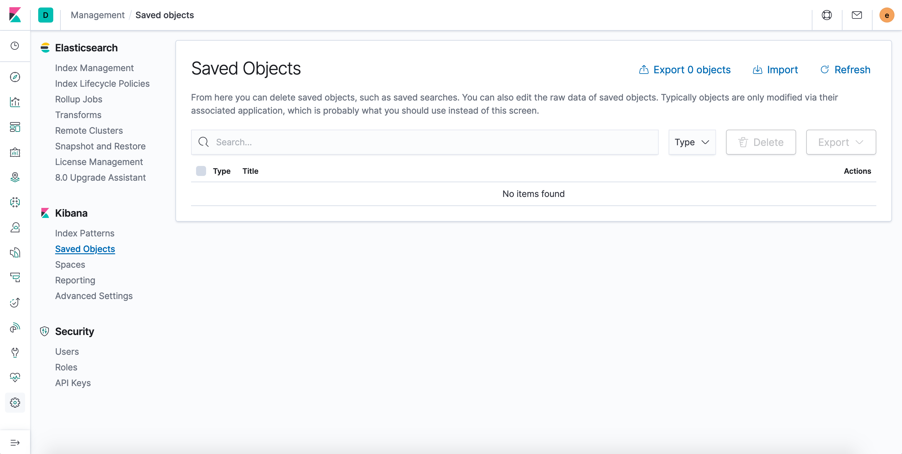This screenshot has width=902, height=454.
Task: Show recently viewed items clock icon
Action: point(15,46)
